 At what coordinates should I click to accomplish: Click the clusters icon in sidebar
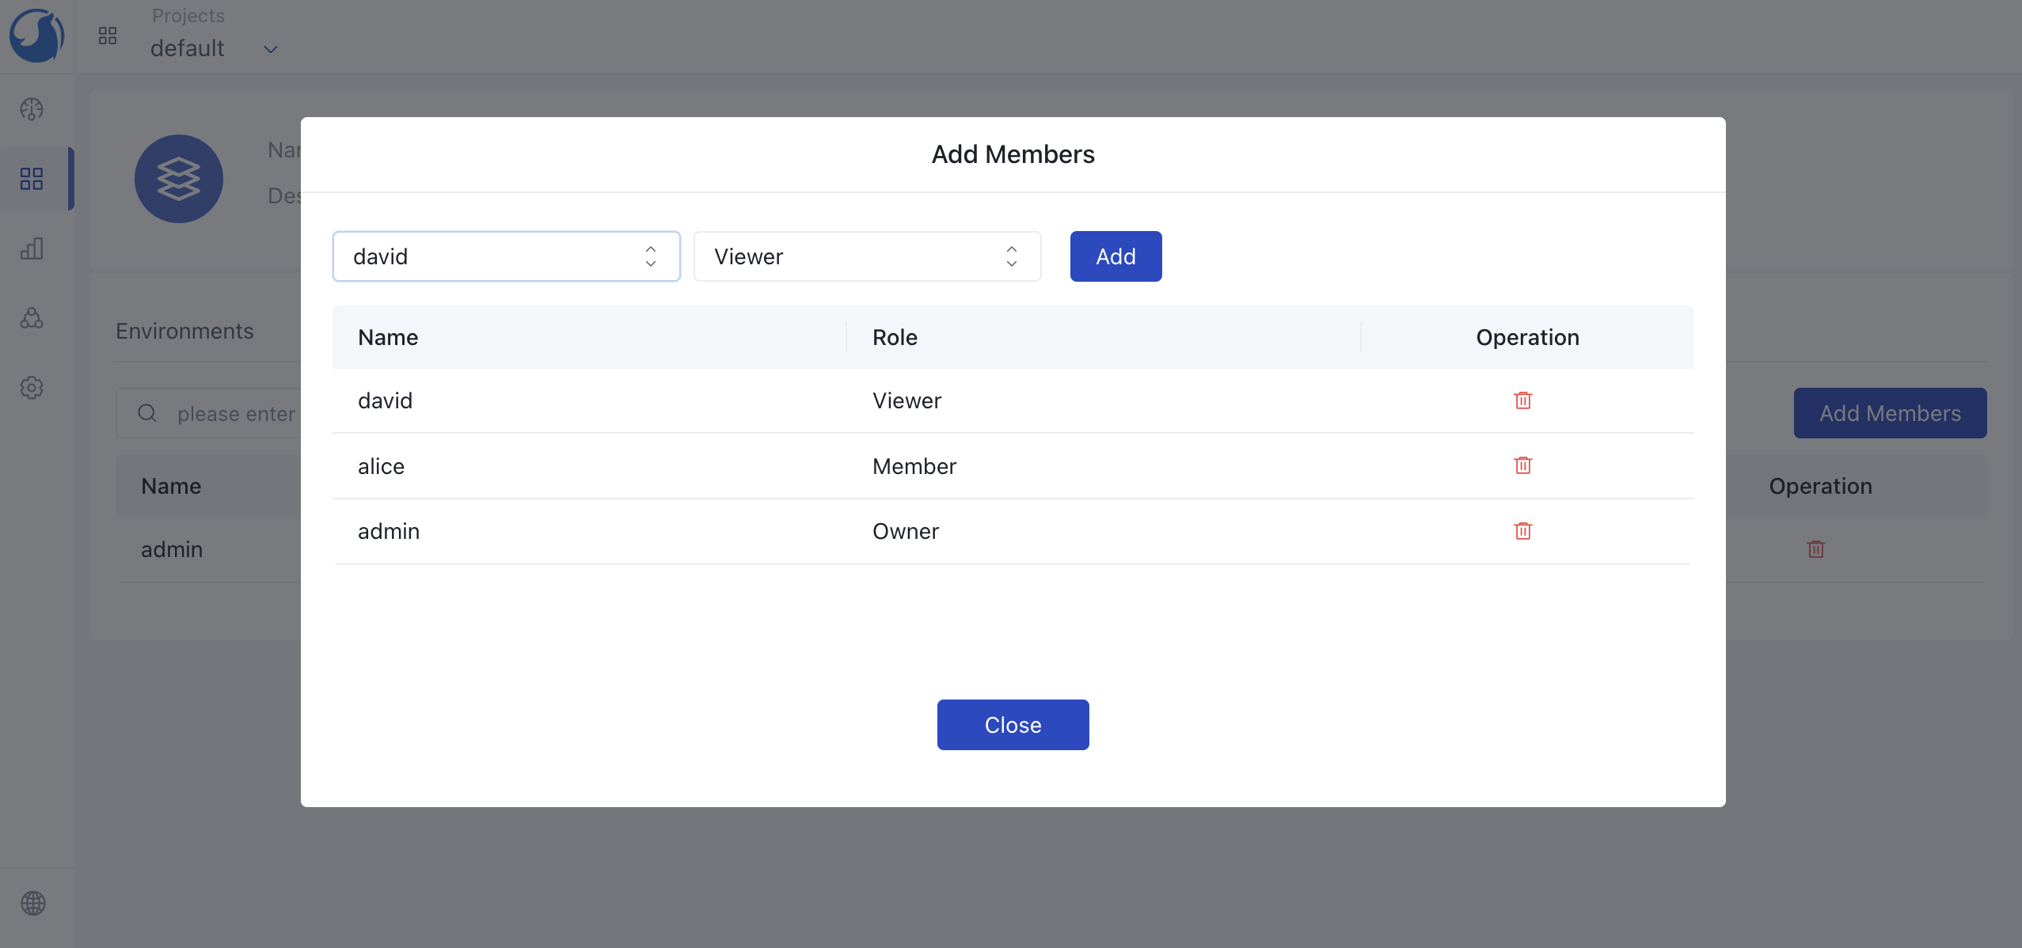(32, 318)
